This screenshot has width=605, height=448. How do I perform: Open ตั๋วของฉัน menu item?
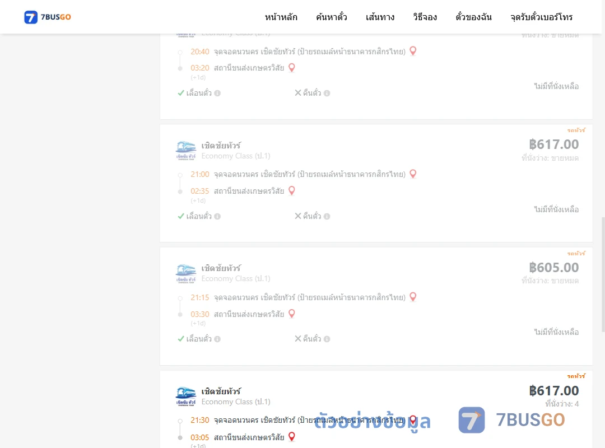(473, 17)
